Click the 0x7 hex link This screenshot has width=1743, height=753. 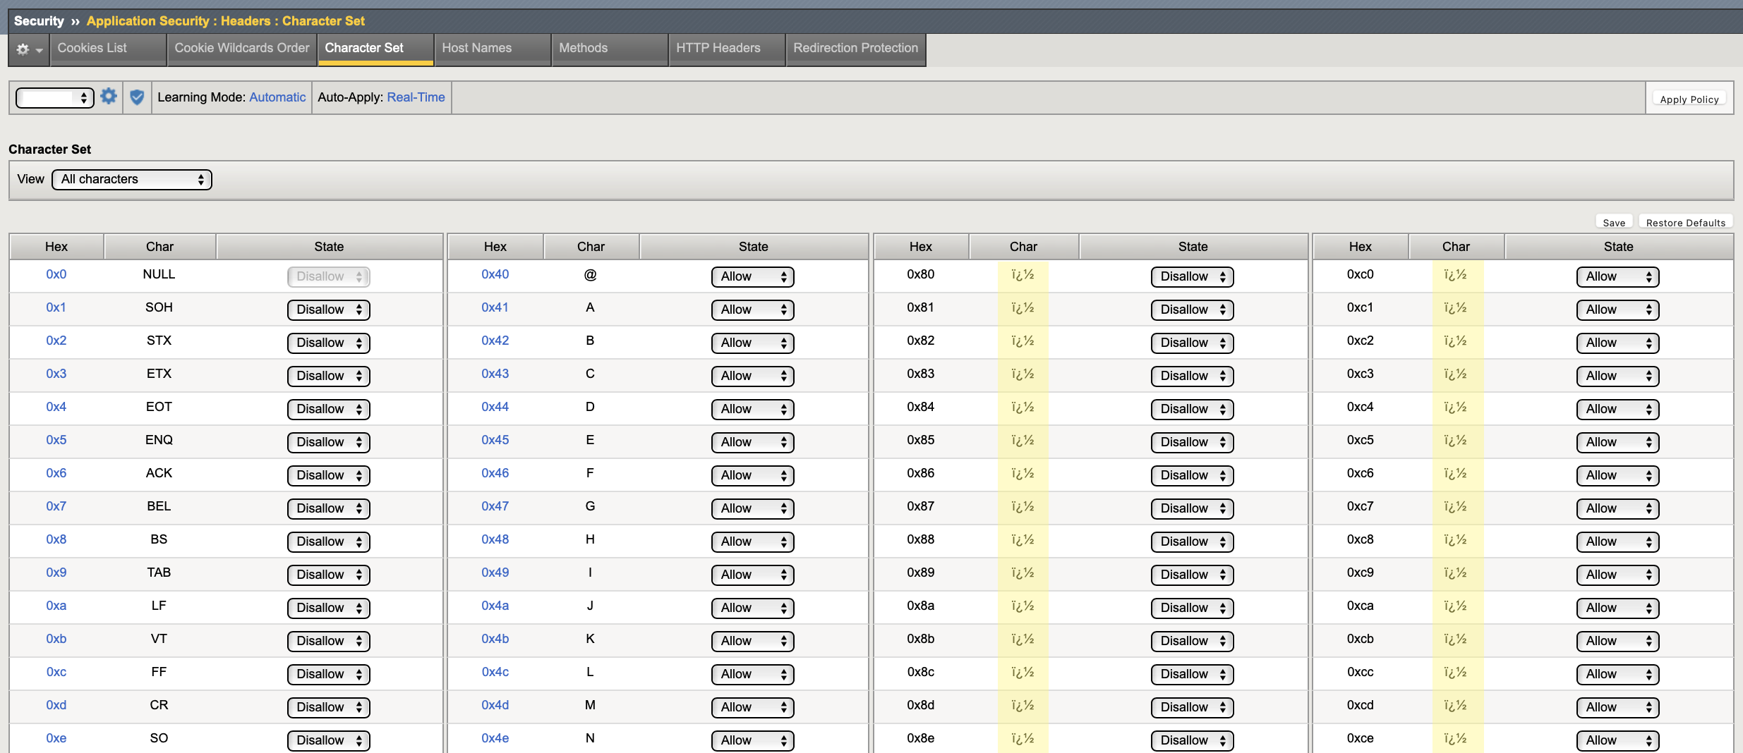[x=56, y=506]
